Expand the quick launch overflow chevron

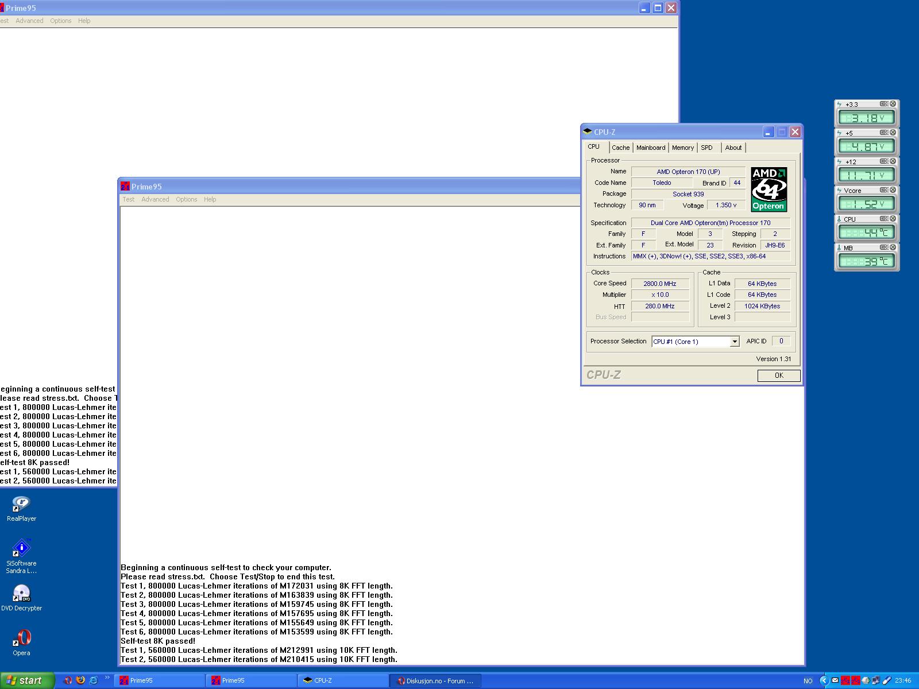click(107, 678)
